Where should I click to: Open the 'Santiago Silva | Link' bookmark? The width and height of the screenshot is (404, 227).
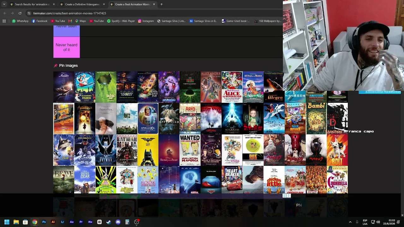pyautogui.click(x=171, y=21)
